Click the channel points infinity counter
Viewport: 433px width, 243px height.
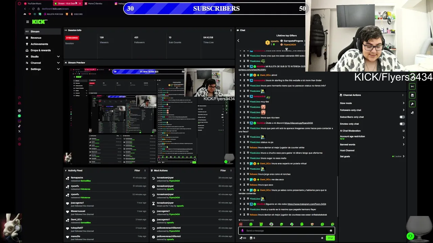click(243, 238)
